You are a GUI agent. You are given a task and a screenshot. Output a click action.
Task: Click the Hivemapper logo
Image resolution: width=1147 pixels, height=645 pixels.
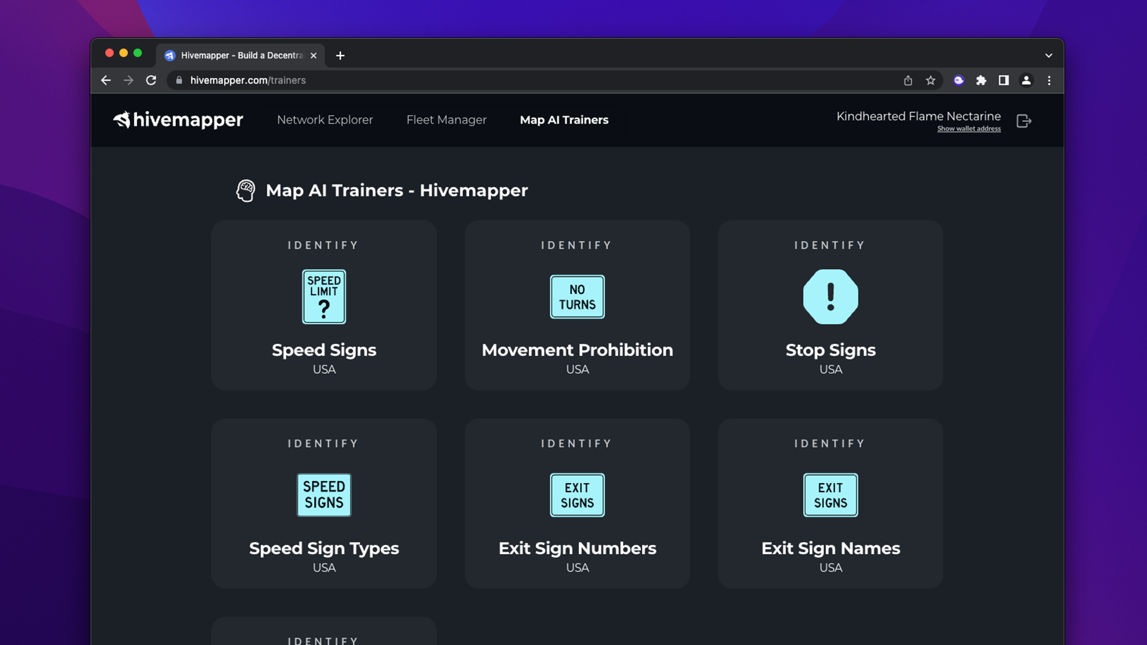pyautogui.click(x=178, y=120)
